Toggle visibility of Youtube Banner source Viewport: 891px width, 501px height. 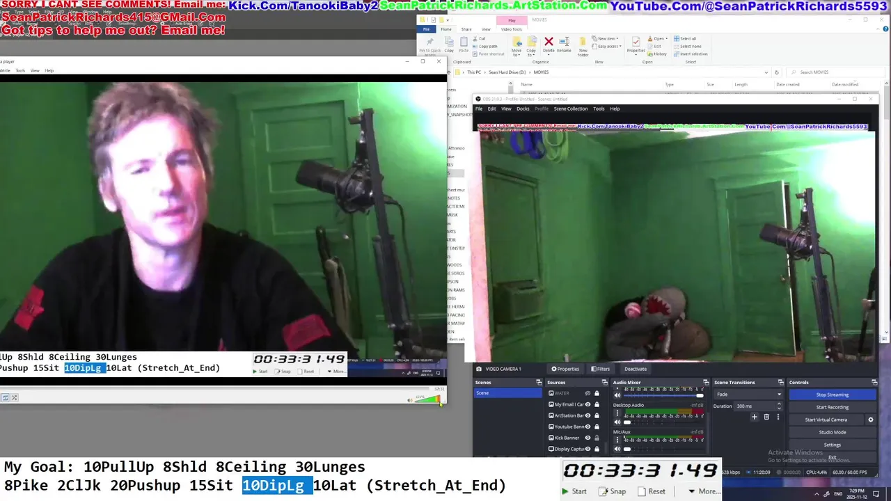[588, 427]
